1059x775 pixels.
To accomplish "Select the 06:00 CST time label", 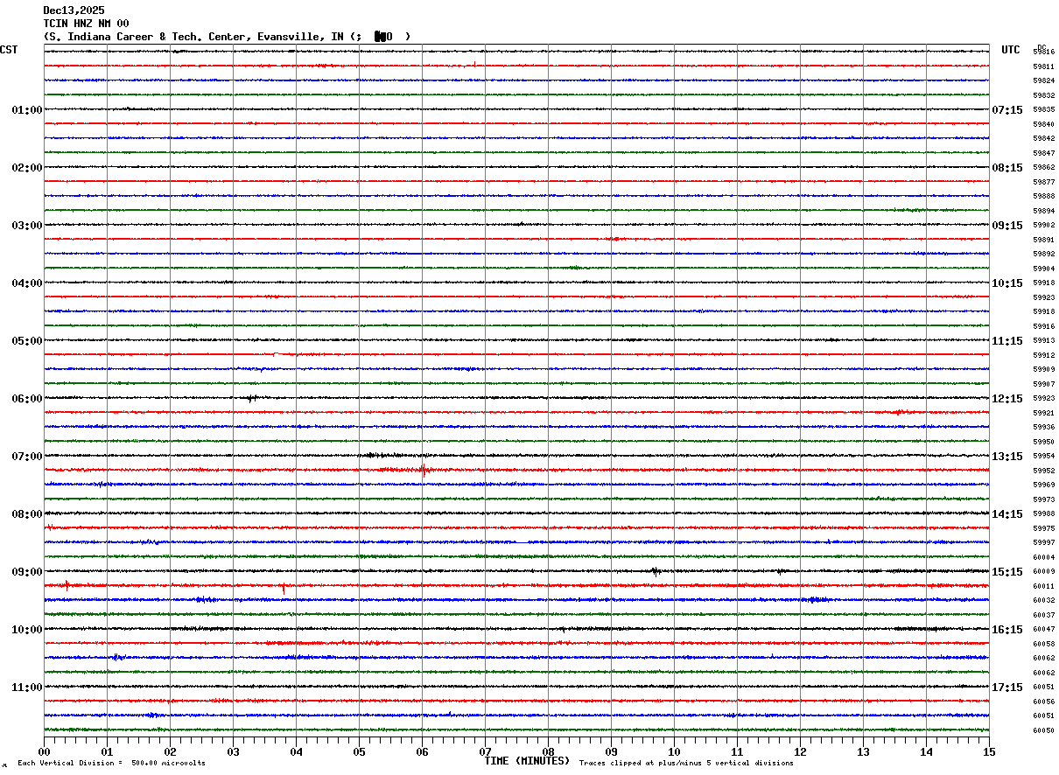I will click(x=26, y=399).
